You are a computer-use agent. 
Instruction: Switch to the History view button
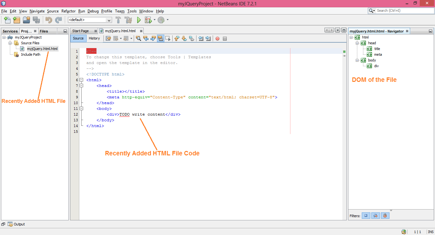pos(94,38)
